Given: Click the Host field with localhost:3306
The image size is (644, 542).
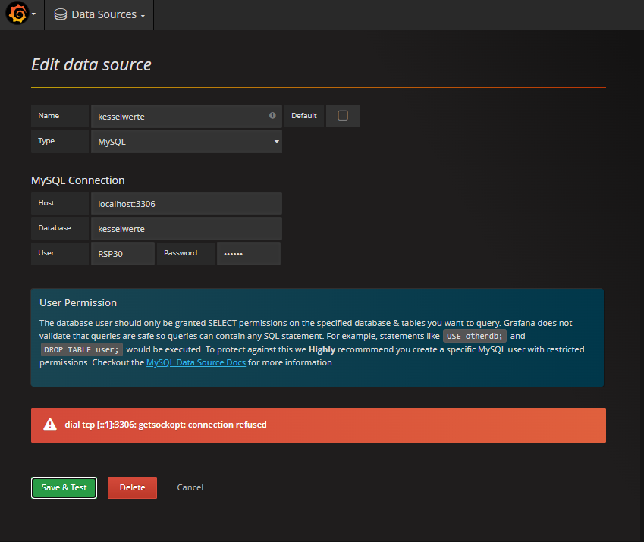Looking at the screenshot, I should [186, 203].
